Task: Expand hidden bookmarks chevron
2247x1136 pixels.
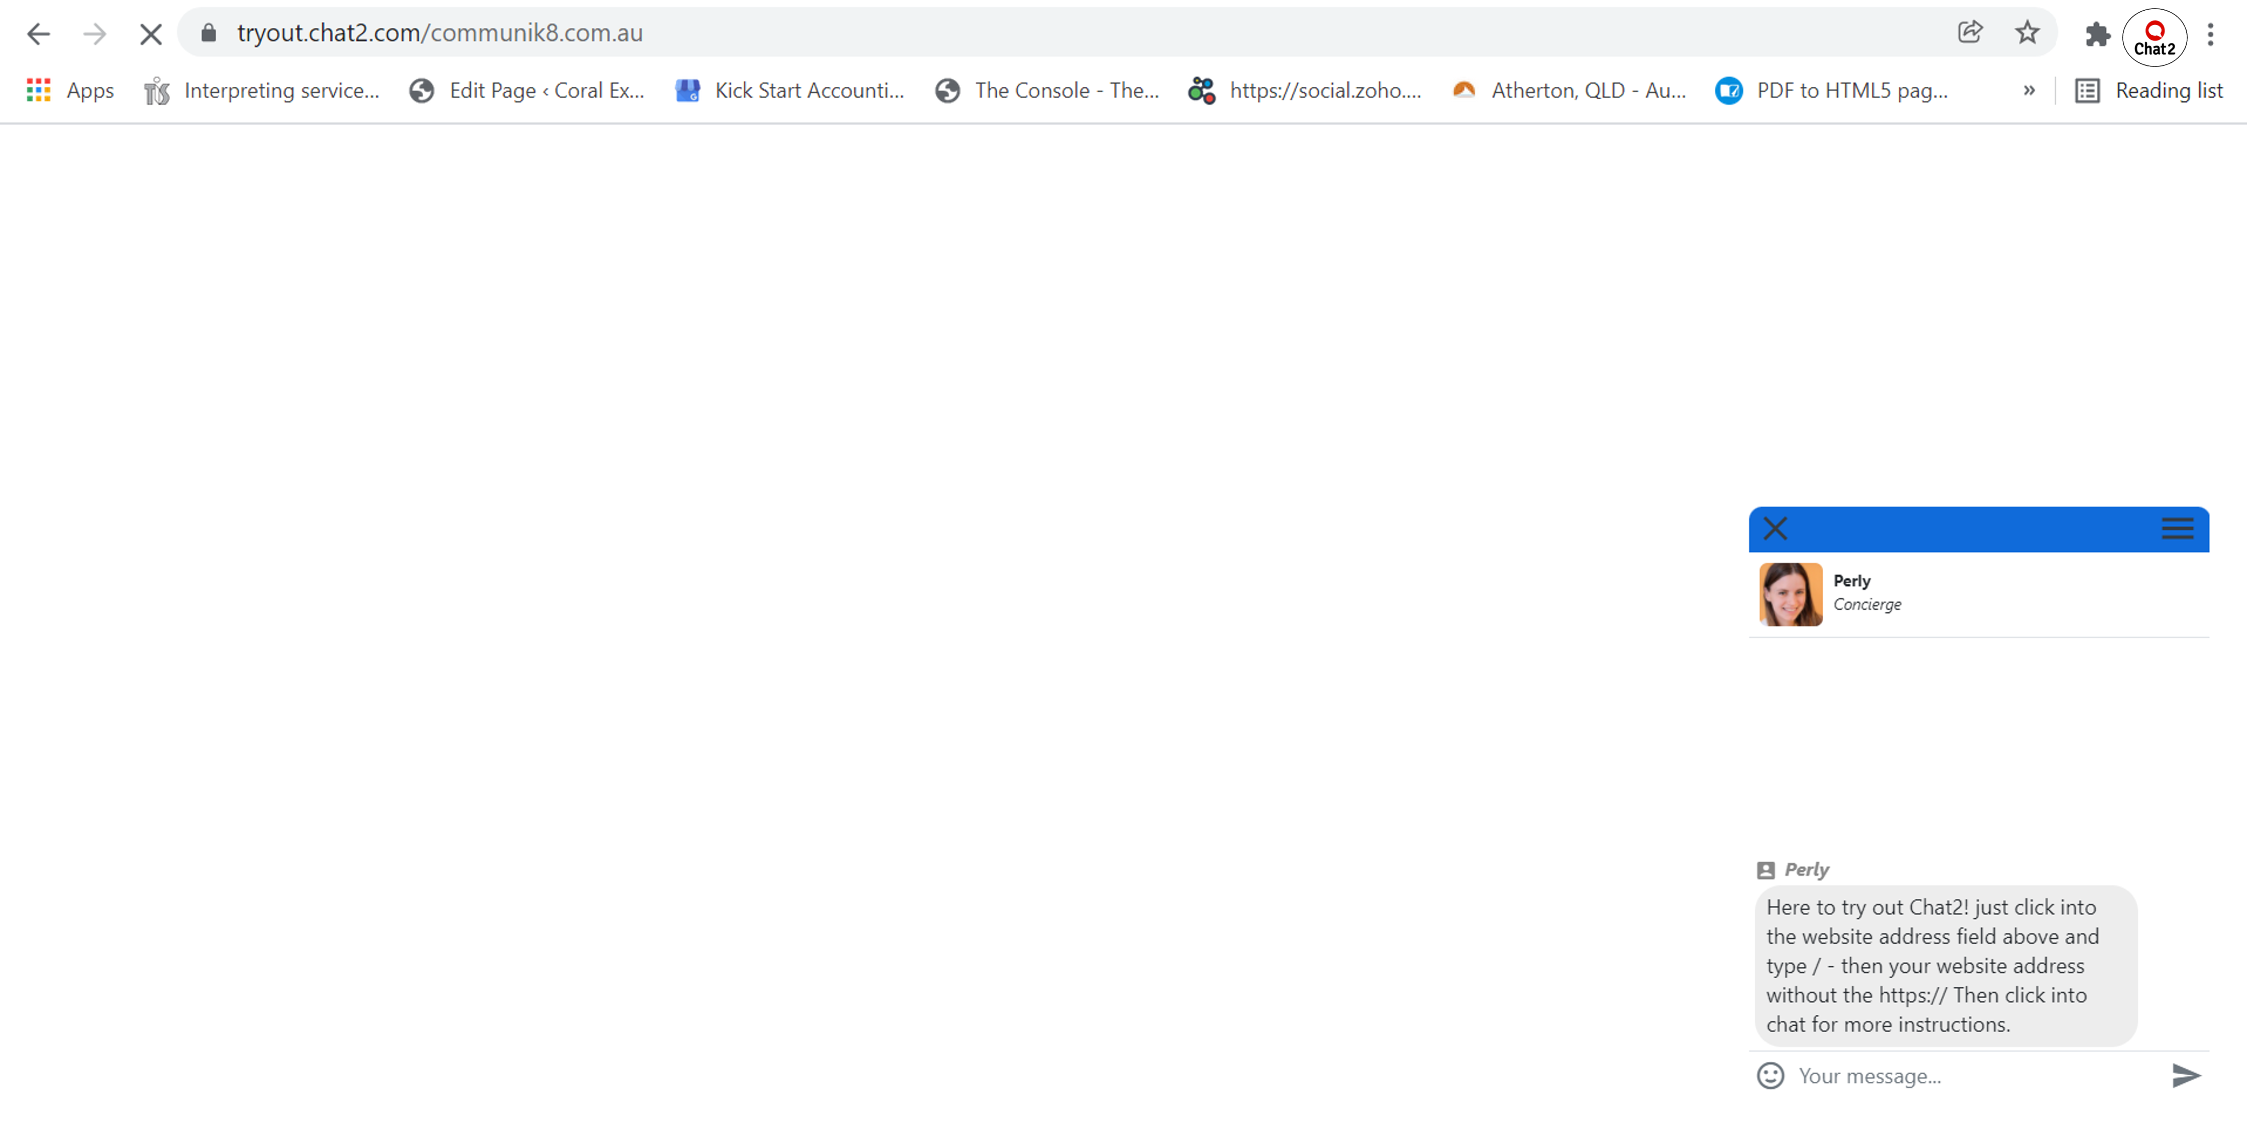Action: pos(2029,90)
